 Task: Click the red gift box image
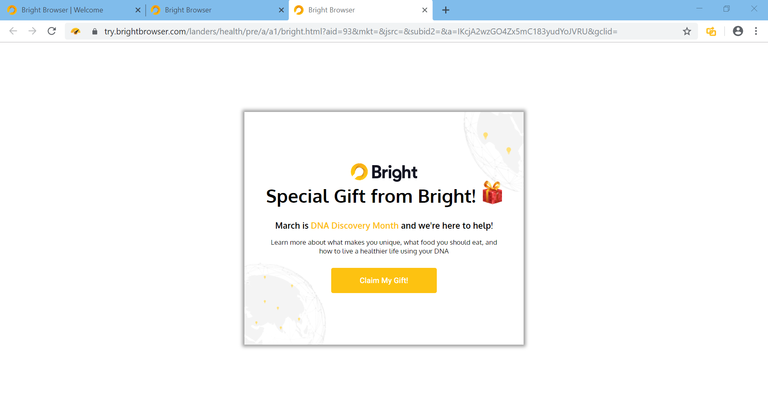(492, 192)
